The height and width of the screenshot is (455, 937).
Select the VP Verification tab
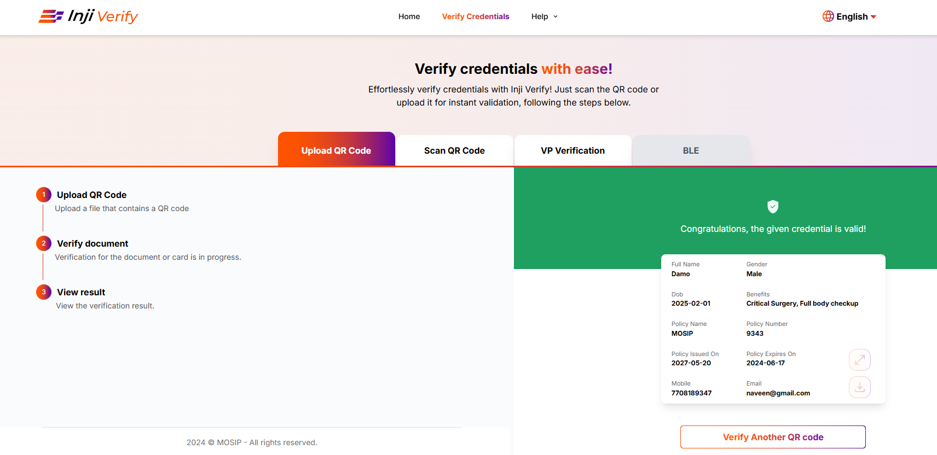click(x=572, y=150)
